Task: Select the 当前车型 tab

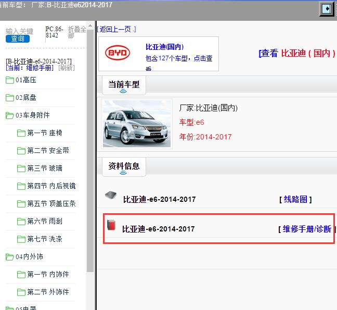Action: 124,85
